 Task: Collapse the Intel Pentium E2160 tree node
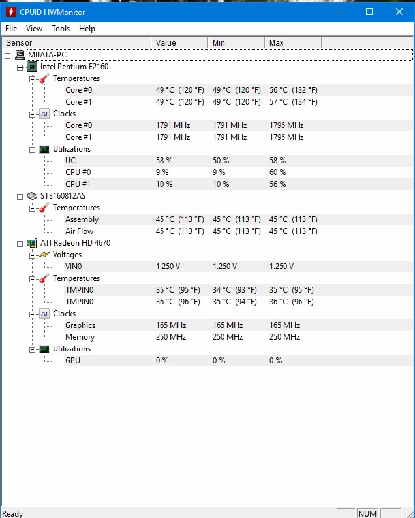coord(20,67)
